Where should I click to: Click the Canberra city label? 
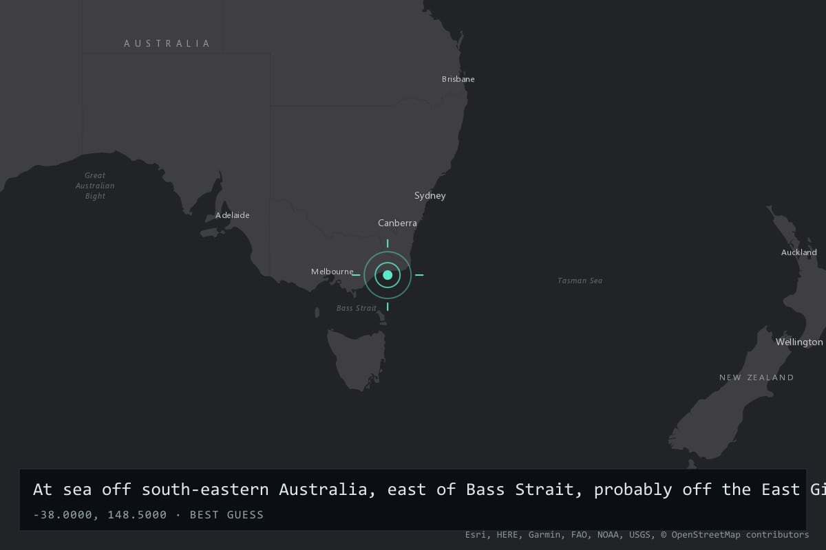click(397, 223)
